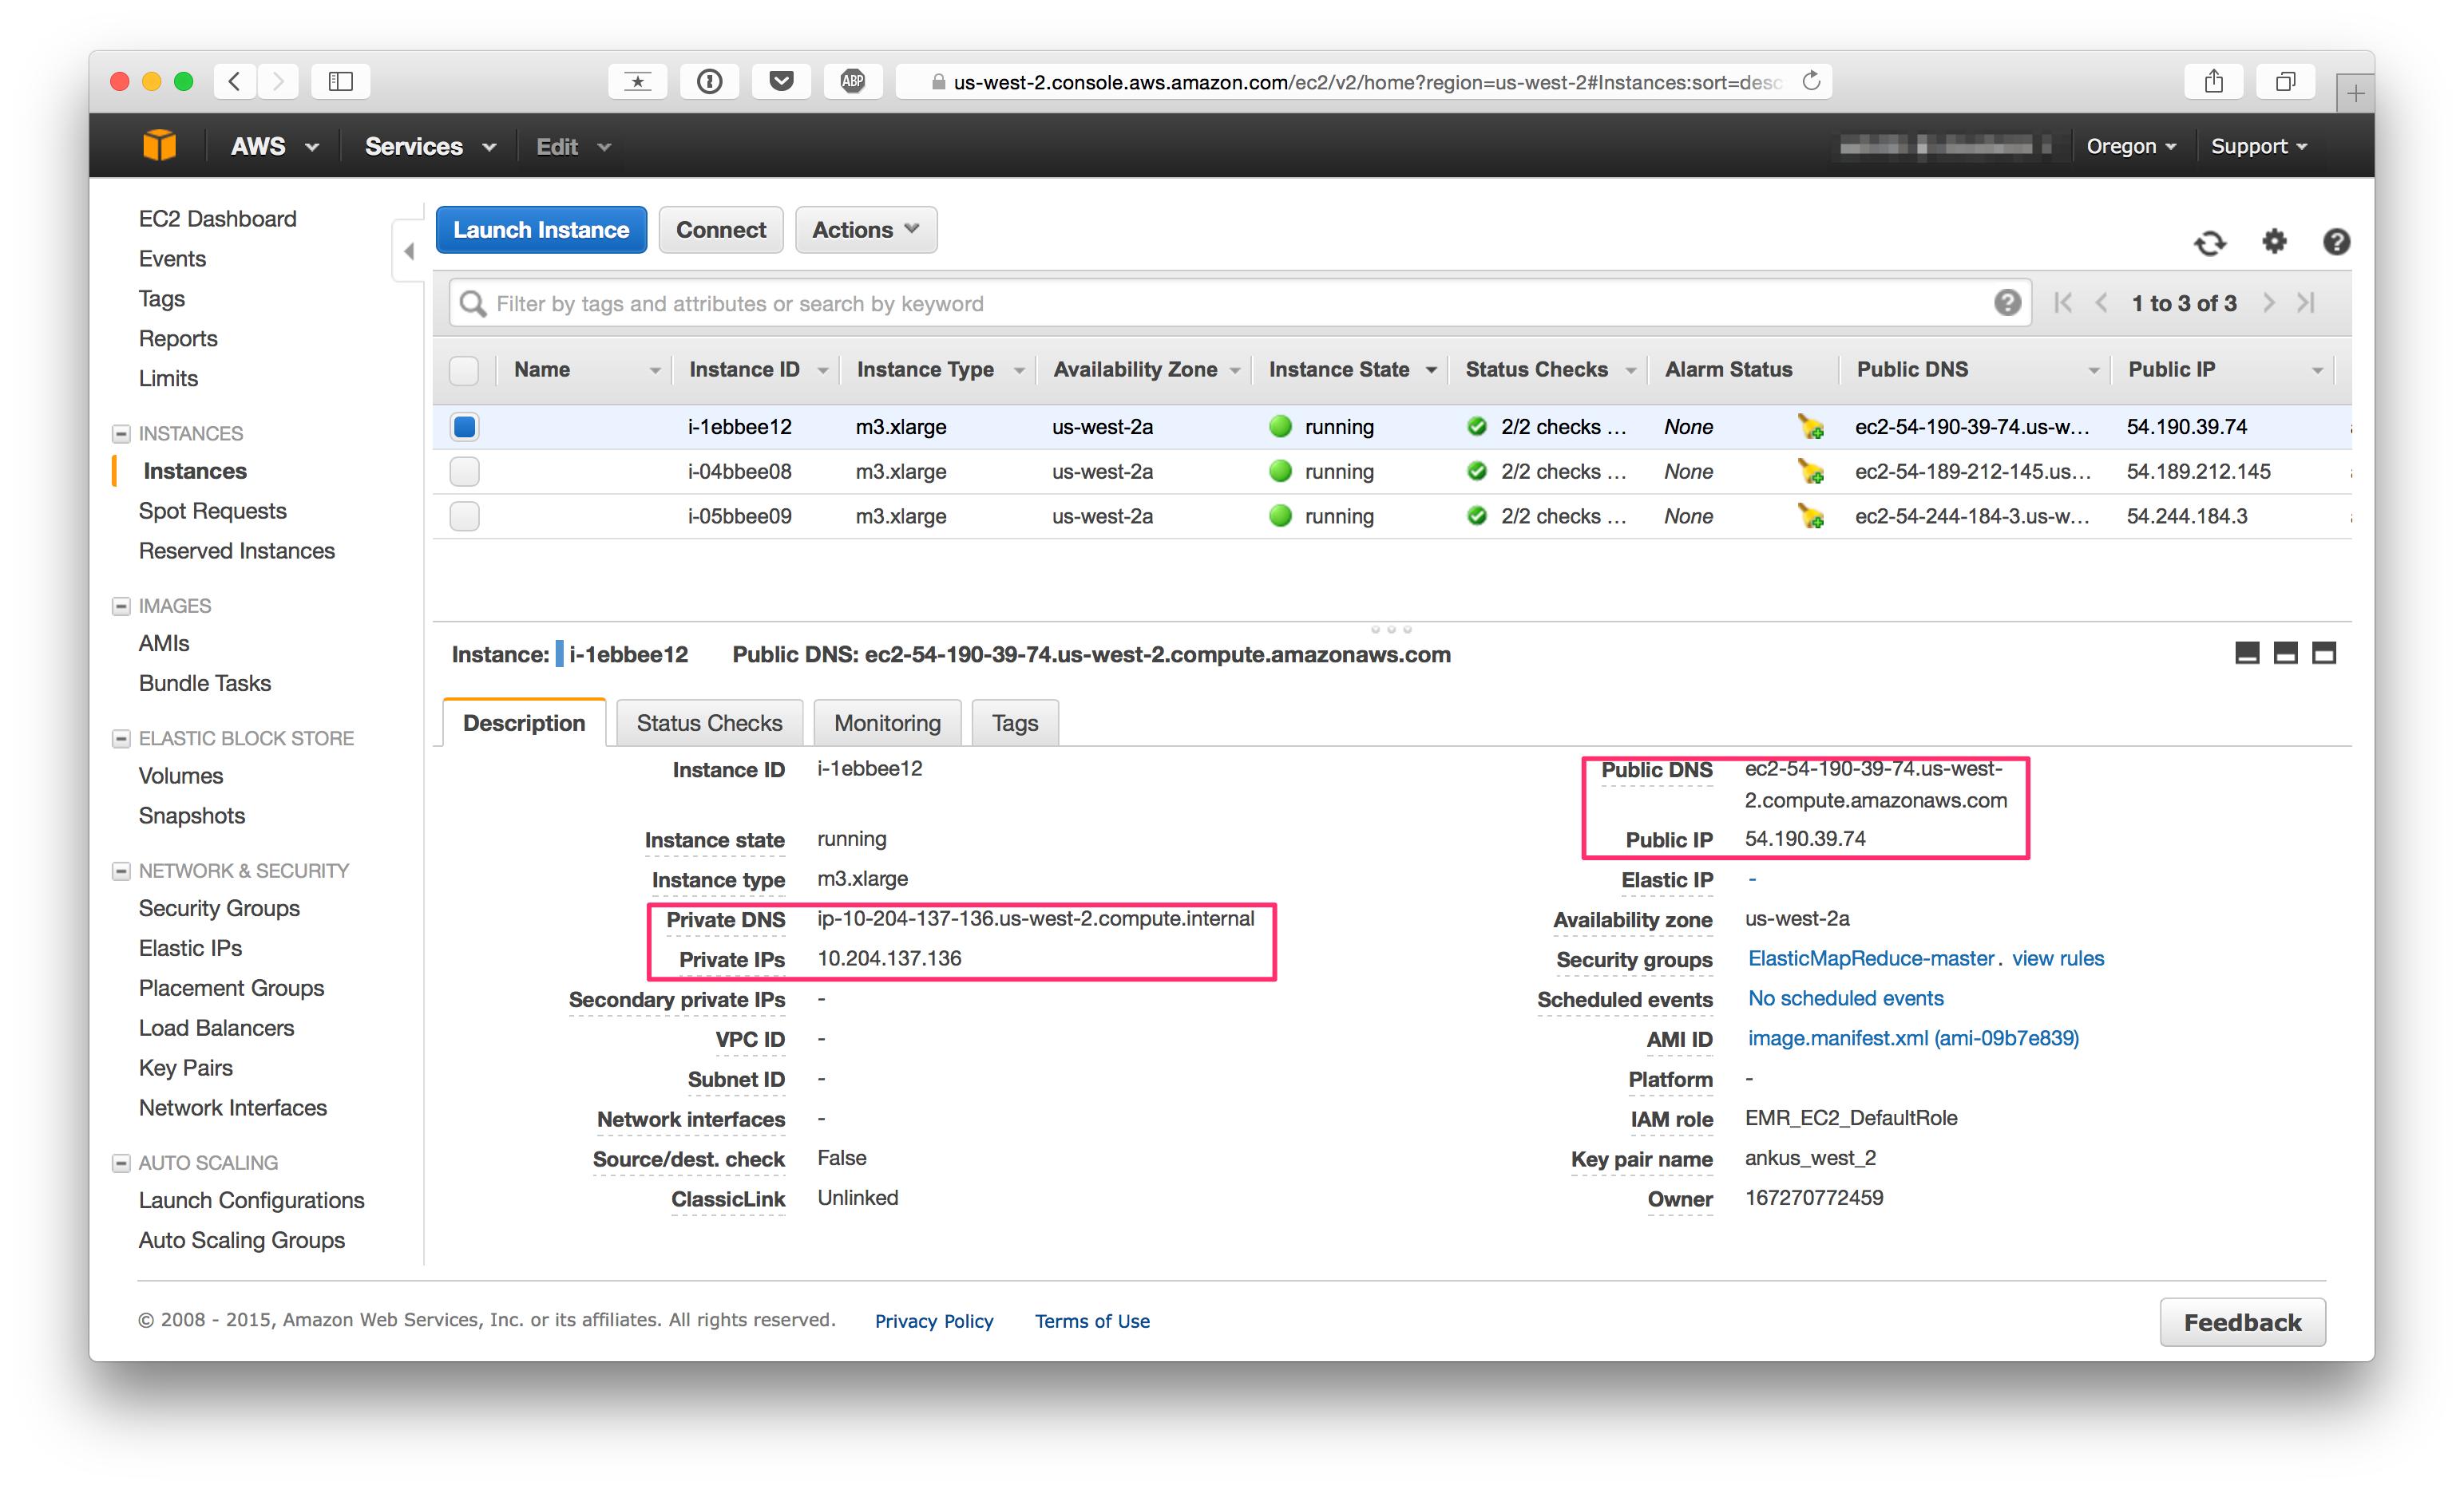
Task: Uncheck instance i-1ebbee12 checkbox
Action: pos(464,427)
